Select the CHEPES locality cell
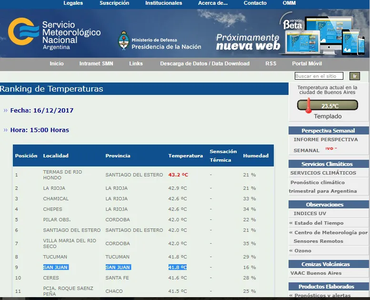Image resolution: width=370 pixels, height=300 pixels. point(52,209)
